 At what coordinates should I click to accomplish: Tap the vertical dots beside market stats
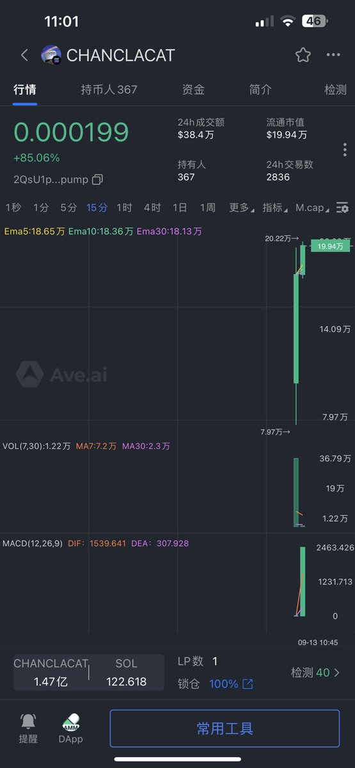345,150
